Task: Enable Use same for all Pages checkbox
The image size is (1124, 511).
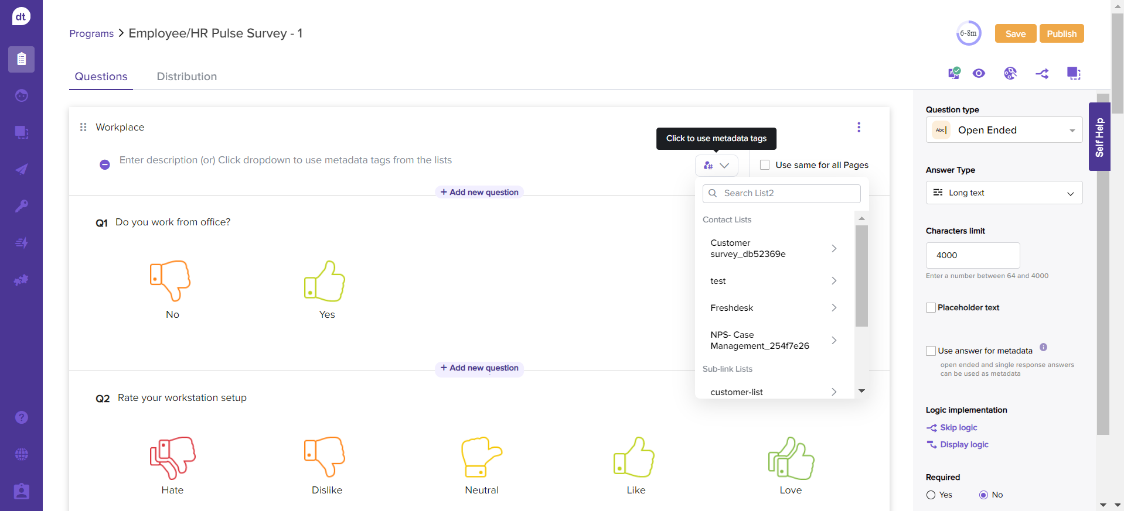Action: 765,165
